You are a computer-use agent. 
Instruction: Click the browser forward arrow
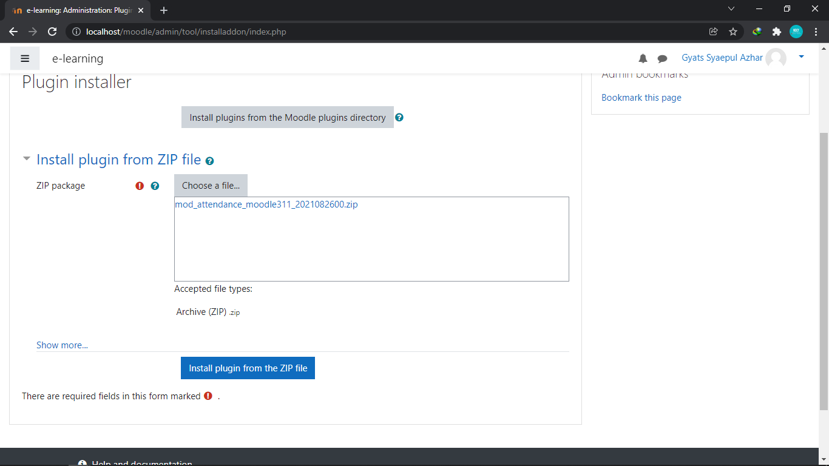point(33,32)
